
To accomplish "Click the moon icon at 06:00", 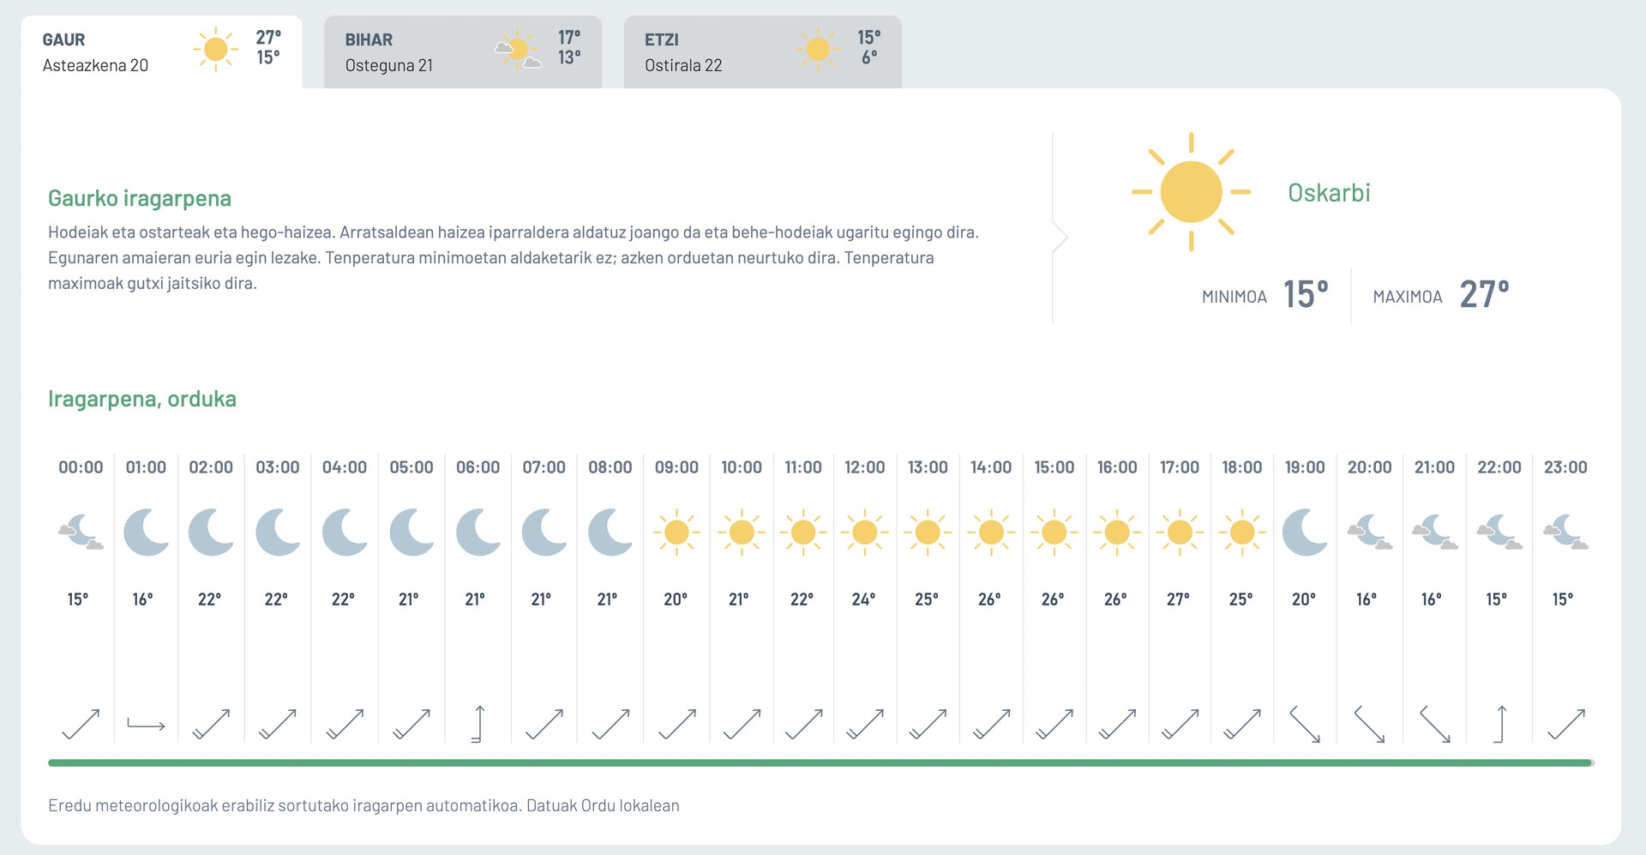I will [x=478, y=533].
